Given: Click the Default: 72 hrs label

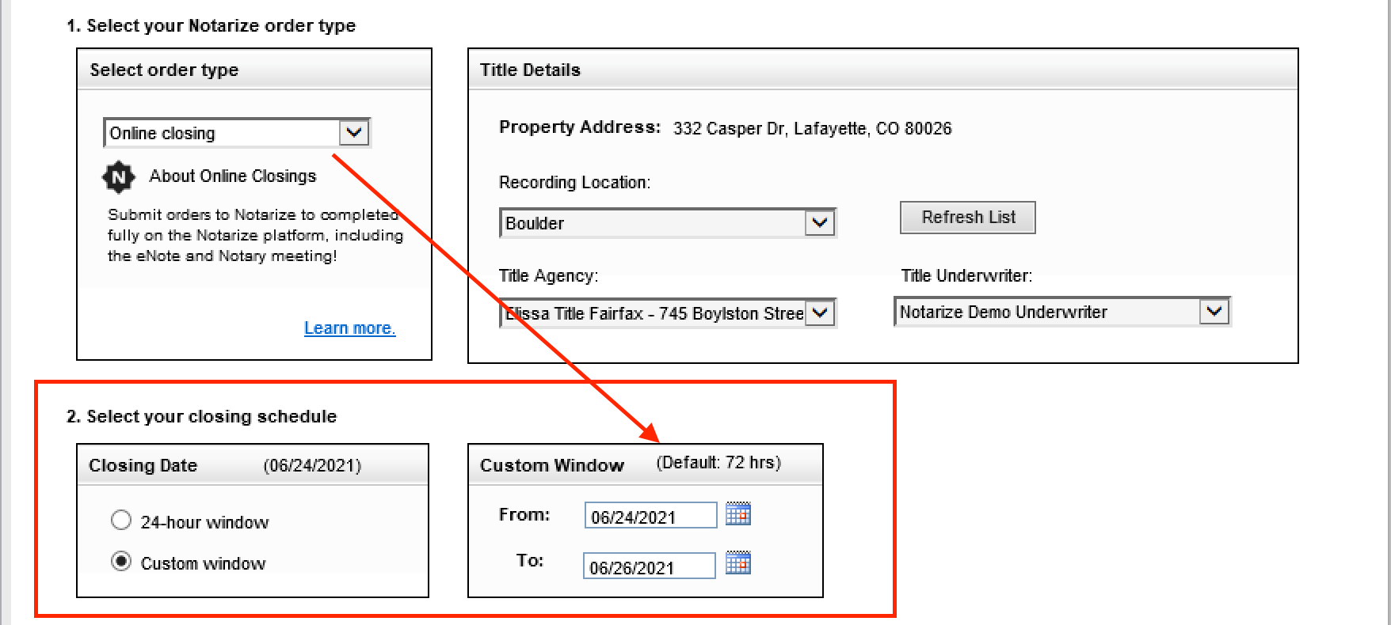Looking at the screenshot, I should (x=718, y=463).
